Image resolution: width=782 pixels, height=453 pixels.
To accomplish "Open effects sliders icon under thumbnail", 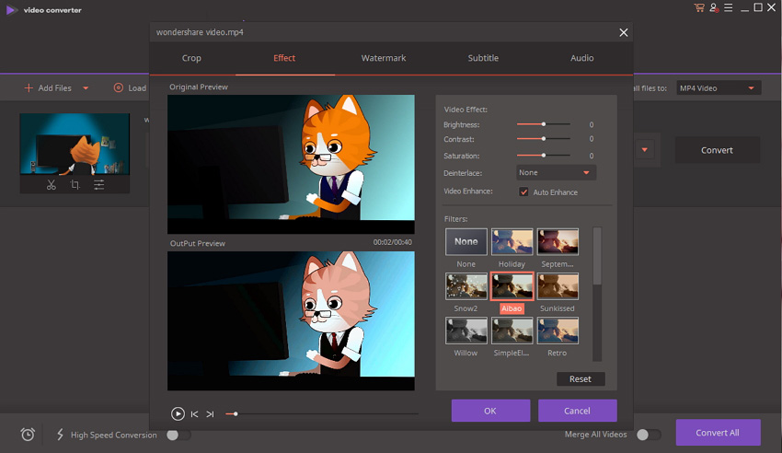I will pyautogui.click(x=98, y=185).
